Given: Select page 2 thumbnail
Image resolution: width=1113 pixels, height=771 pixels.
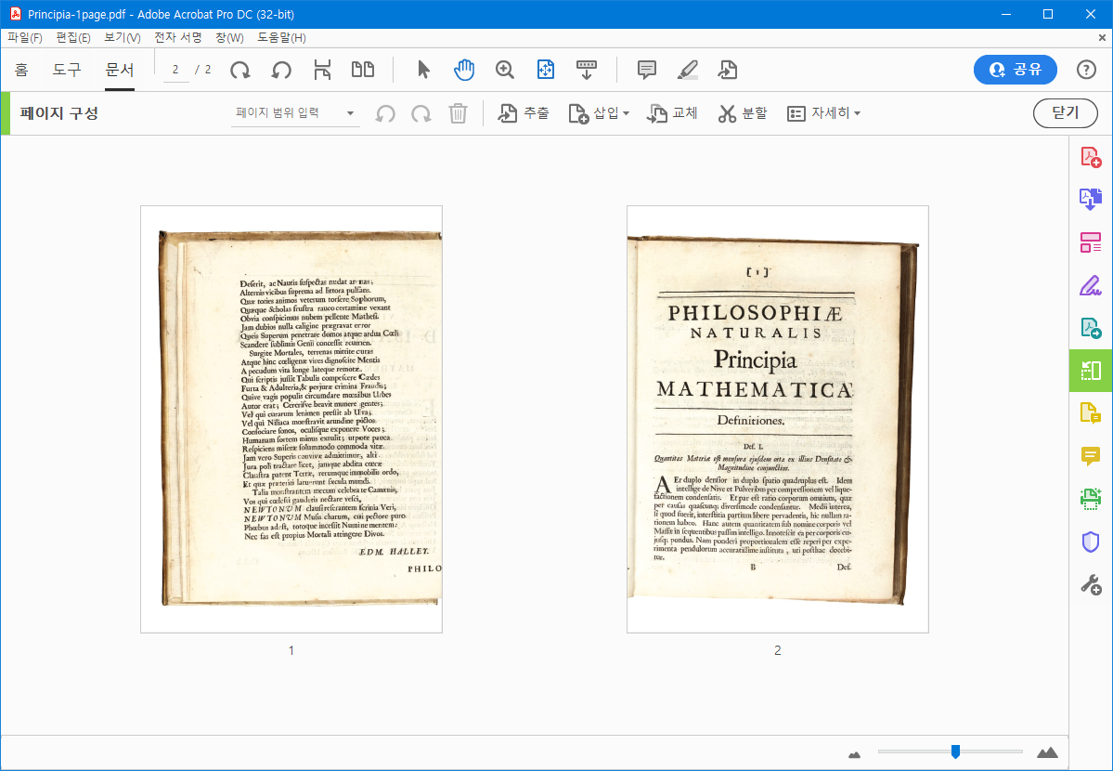Looking at the screenshot, I should coord(777,419).
